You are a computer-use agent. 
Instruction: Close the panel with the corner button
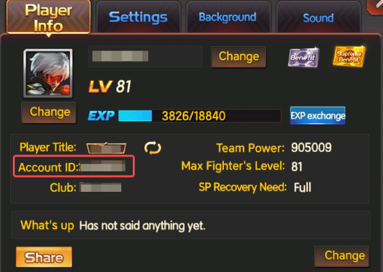(x=375, y=7)
